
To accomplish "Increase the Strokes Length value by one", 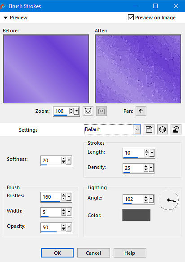I will tap(146, 151).
